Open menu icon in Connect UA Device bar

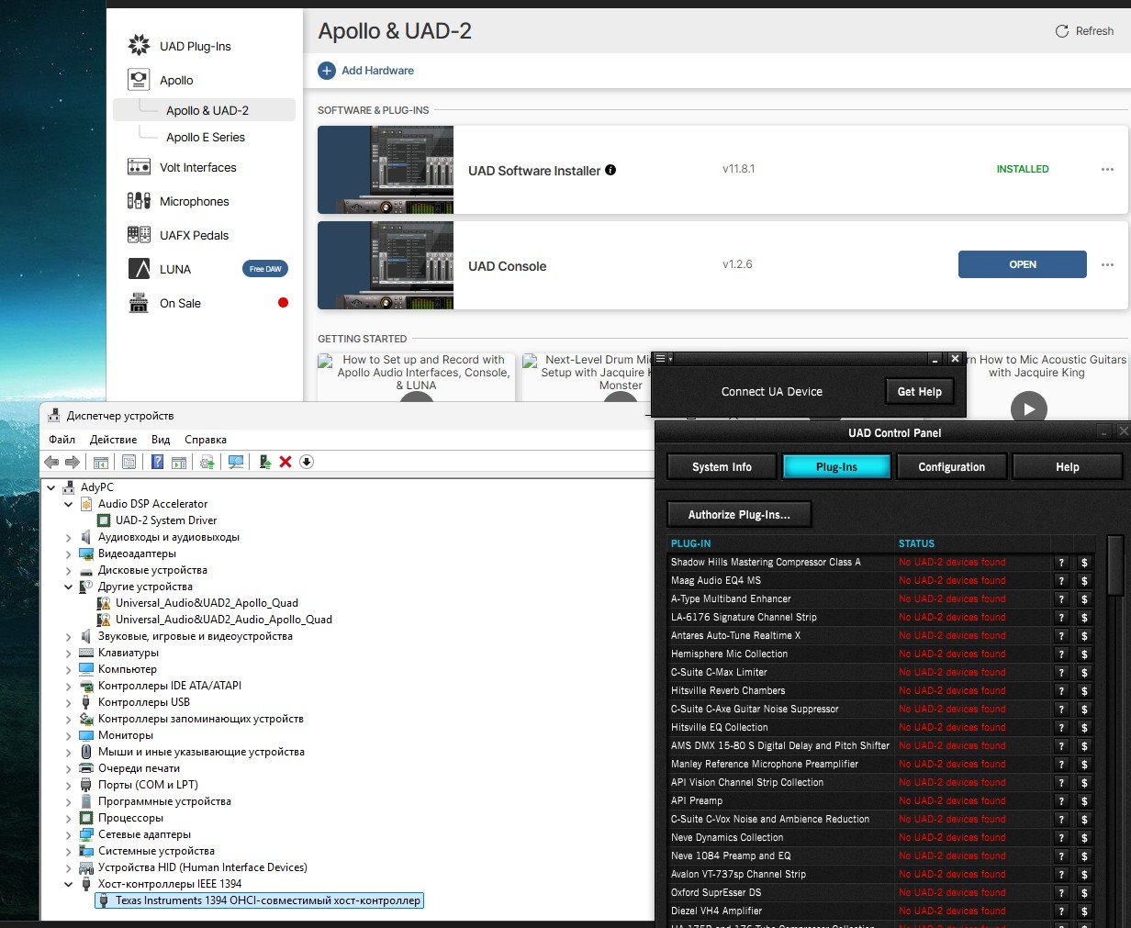point(663,358)
